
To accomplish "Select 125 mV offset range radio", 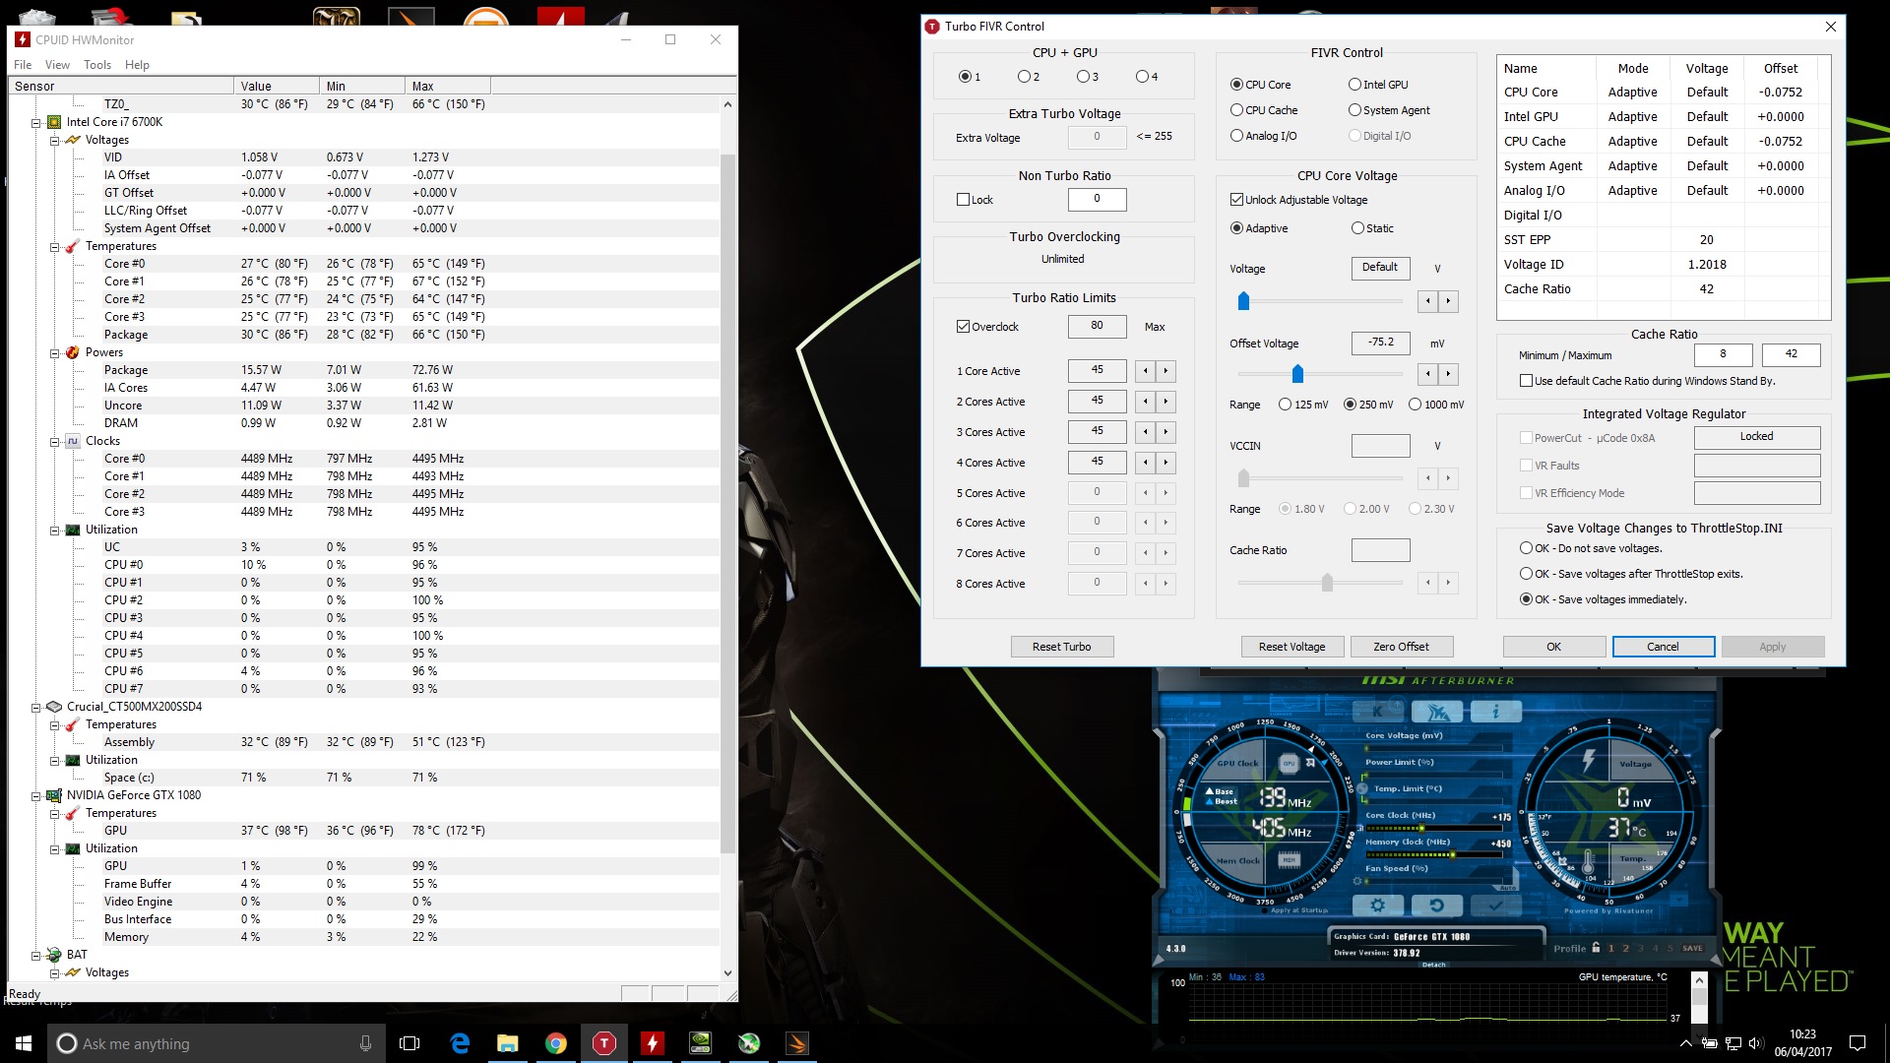I will (1286, 405).
